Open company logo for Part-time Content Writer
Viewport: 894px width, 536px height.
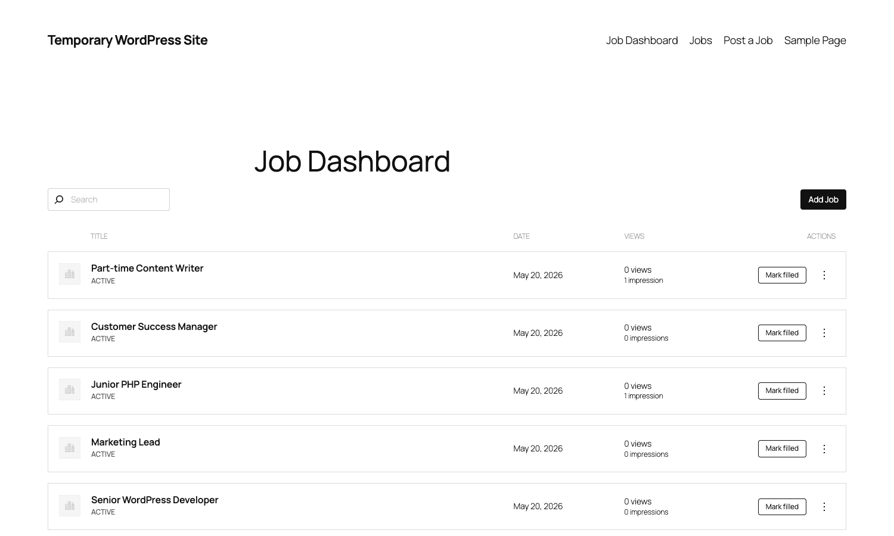pos(70,274)
